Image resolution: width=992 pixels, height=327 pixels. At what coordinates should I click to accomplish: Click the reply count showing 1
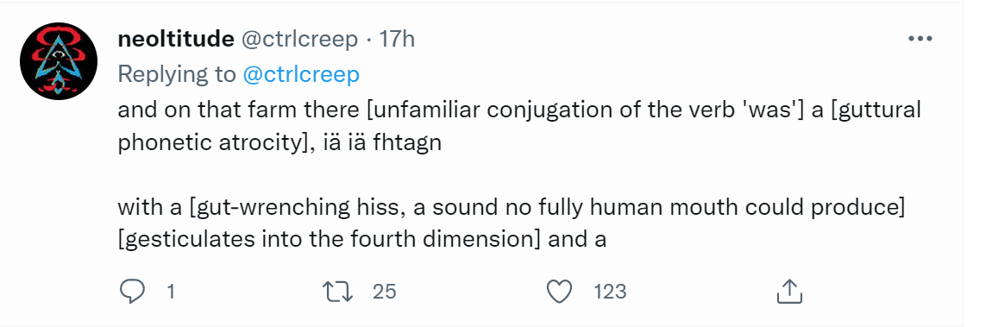(x=170, y=292)
